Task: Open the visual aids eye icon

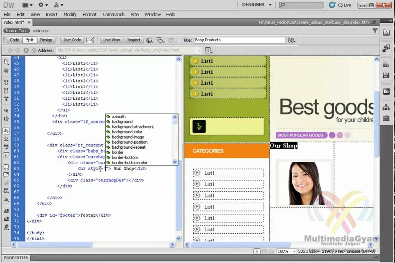Action: click(x=161, y=40)
